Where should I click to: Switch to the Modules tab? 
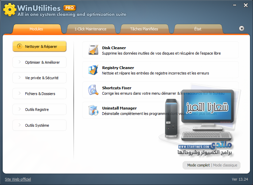(x=36, y=29)
